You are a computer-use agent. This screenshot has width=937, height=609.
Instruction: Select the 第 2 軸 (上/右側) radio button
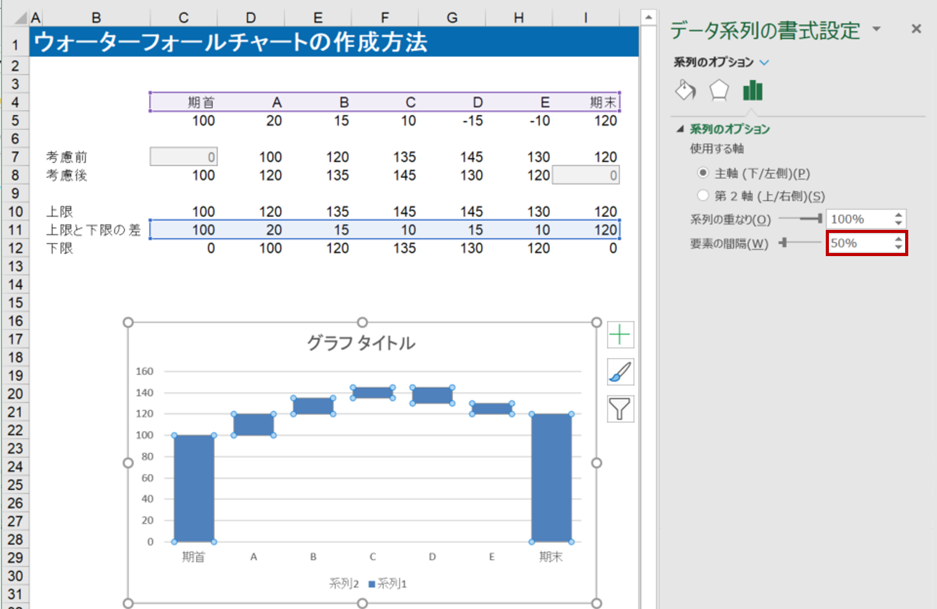(703, 196)
